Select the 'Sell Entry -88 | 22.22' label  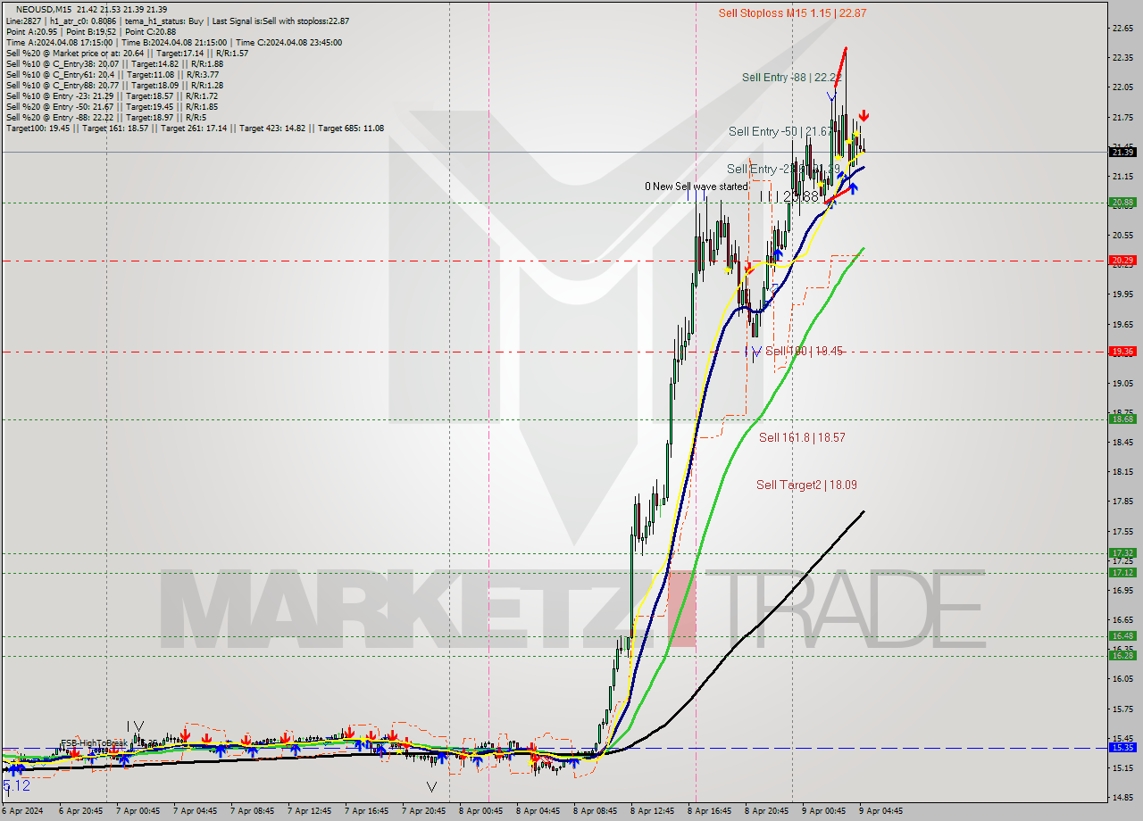pos(793,78)
